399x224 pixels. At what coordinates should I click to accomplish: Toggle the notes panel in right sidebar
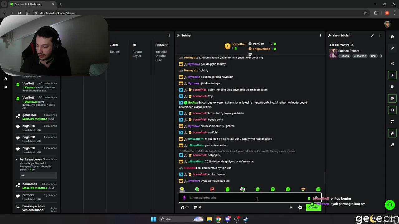392,86
